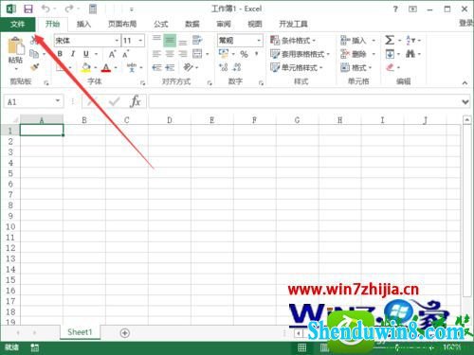Copy selection with the Copy icon
The height and width of the screenshot is (355, 474).
pos(34,54)
